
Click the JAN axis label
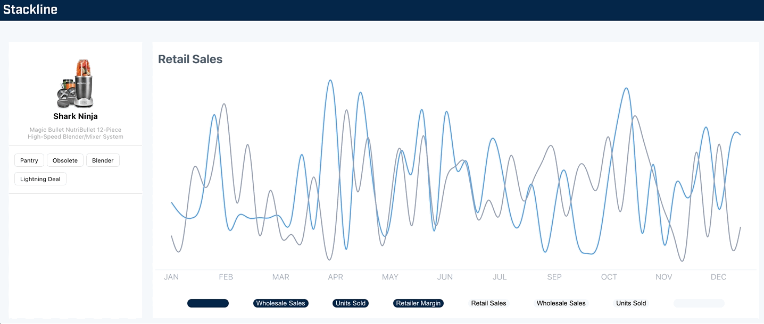(171, 277)
